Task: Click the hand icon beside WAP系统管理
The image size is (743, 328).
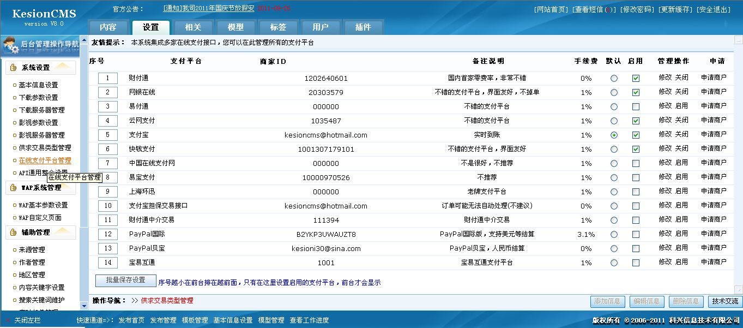Action: click(14, 188)
